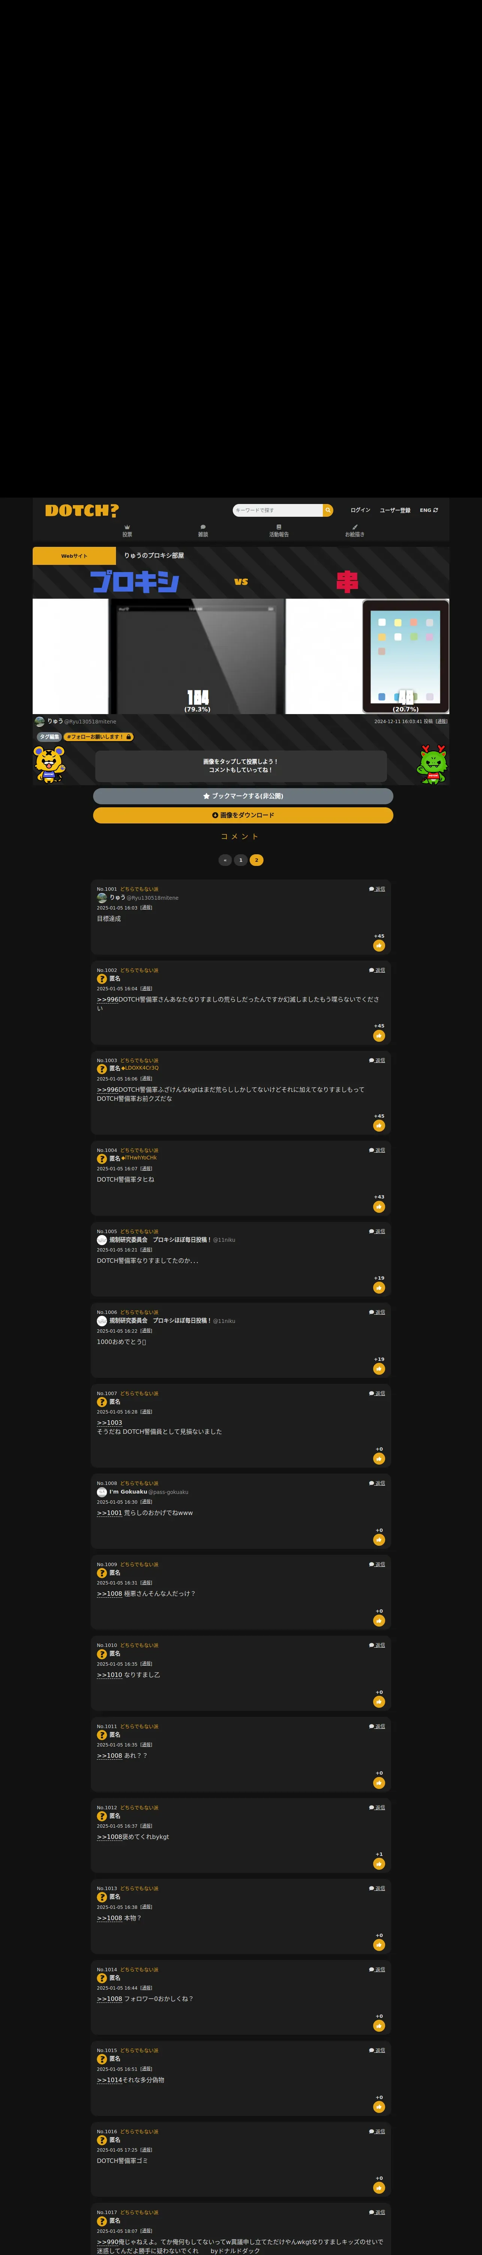Click ブックマークする(非公開) button

243,796
